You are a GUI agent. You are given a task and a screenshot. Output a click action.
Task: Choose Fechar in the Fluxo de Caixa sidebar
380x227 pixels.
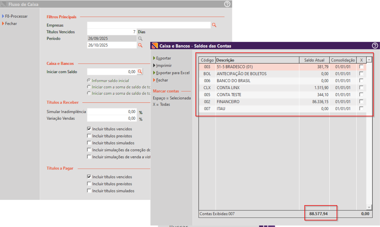[x=11, y=23]
